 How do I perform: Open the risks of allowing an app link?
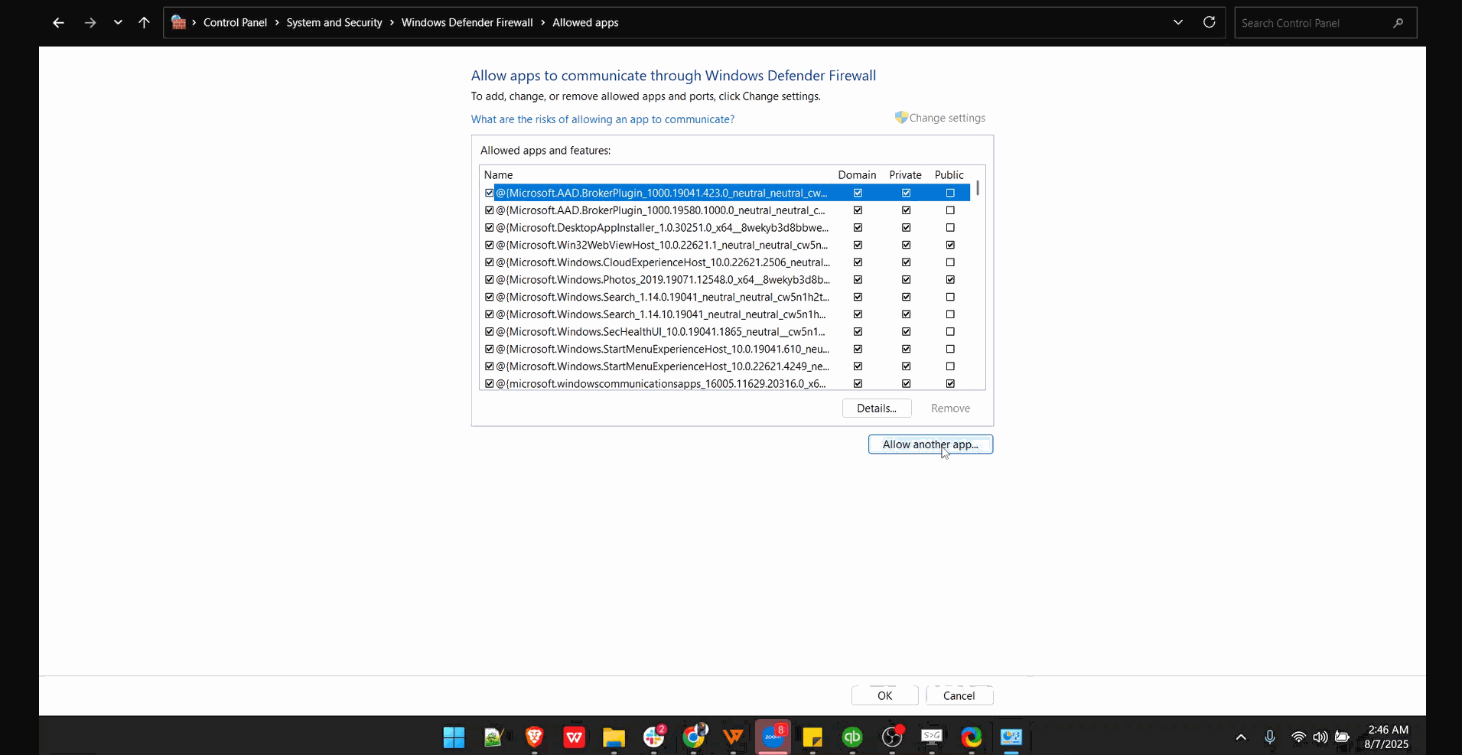603,119
